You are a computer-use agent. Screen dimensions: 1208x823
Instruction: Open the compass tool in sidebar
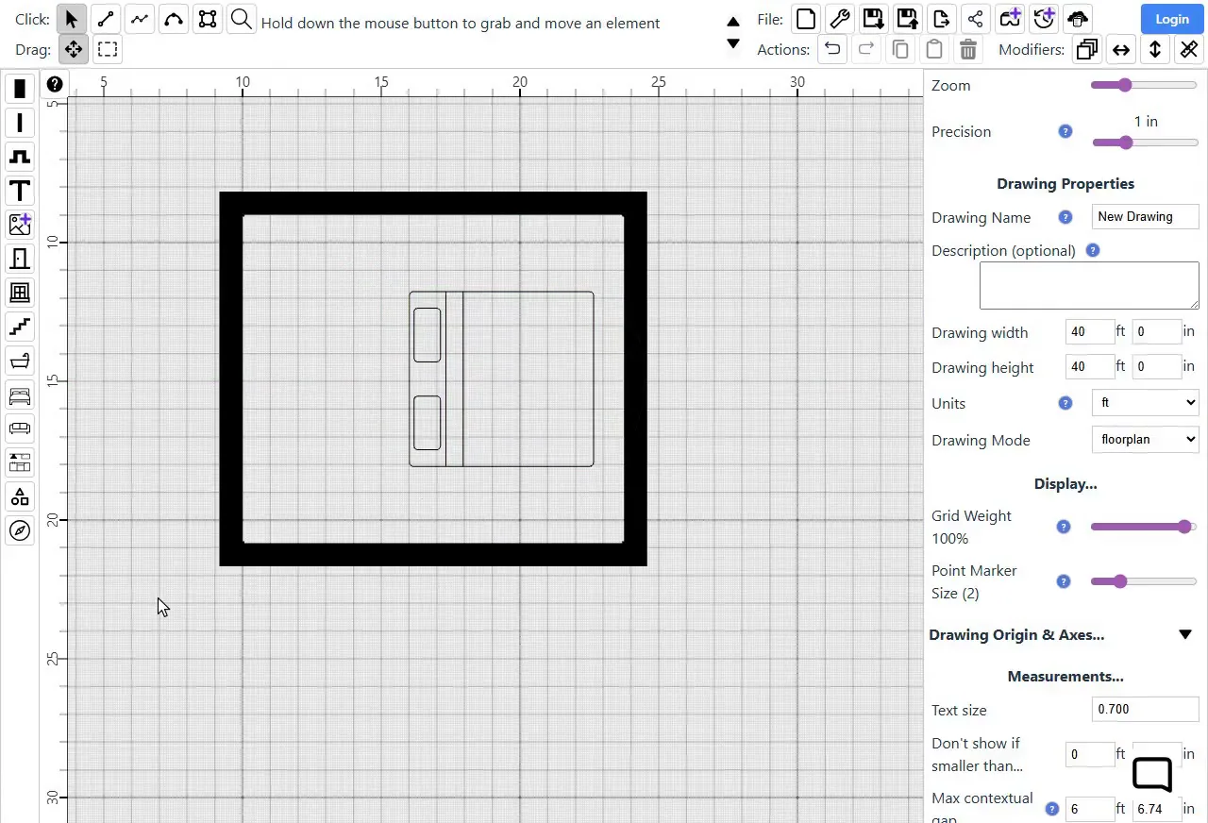pyautogui.click(x=20, y=530)
